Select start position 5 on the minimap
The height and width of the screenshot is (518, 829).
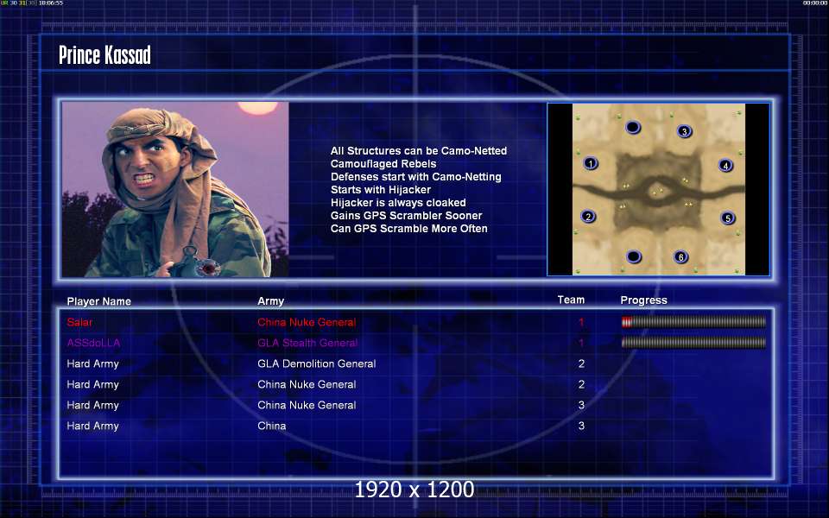click(727, 218)
